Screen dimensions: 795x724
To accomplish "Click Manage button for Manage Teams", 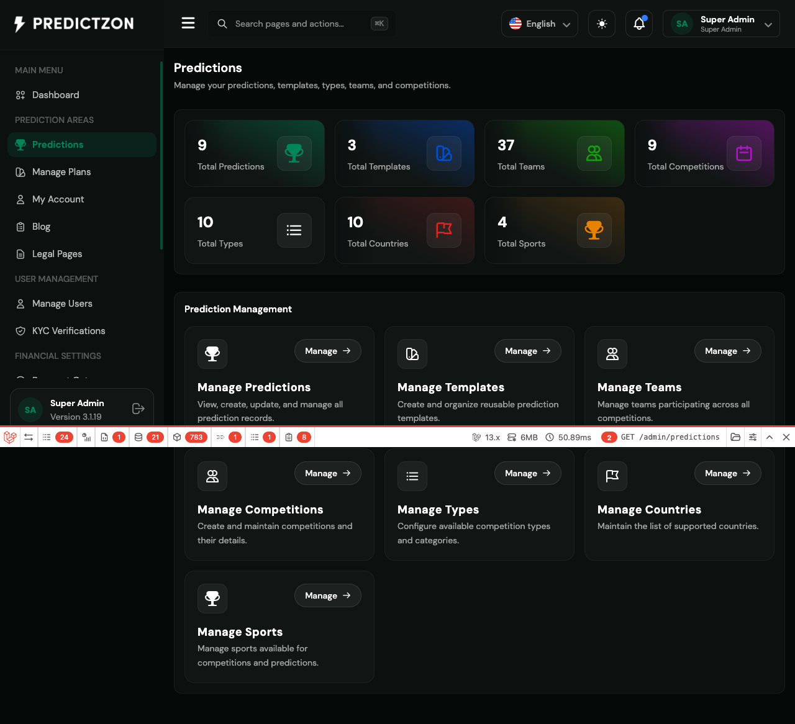I will [728, 351].
